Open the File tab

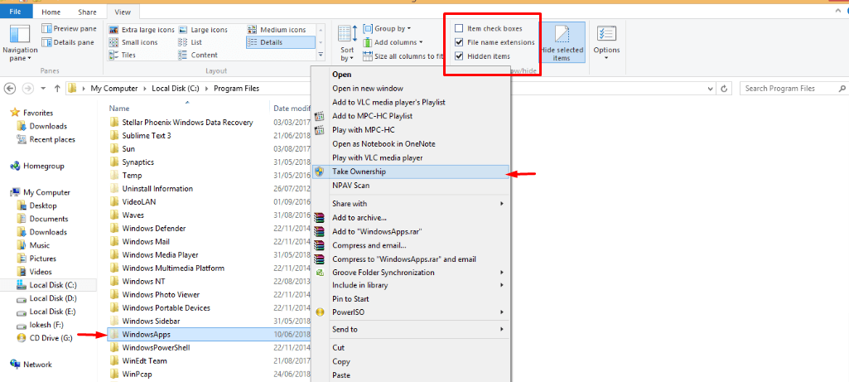[x=16, y=12]
